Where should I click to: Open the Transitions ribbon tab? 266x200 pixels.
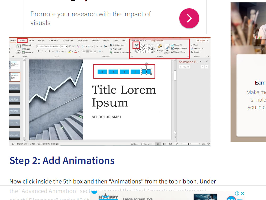click(54, 41)
